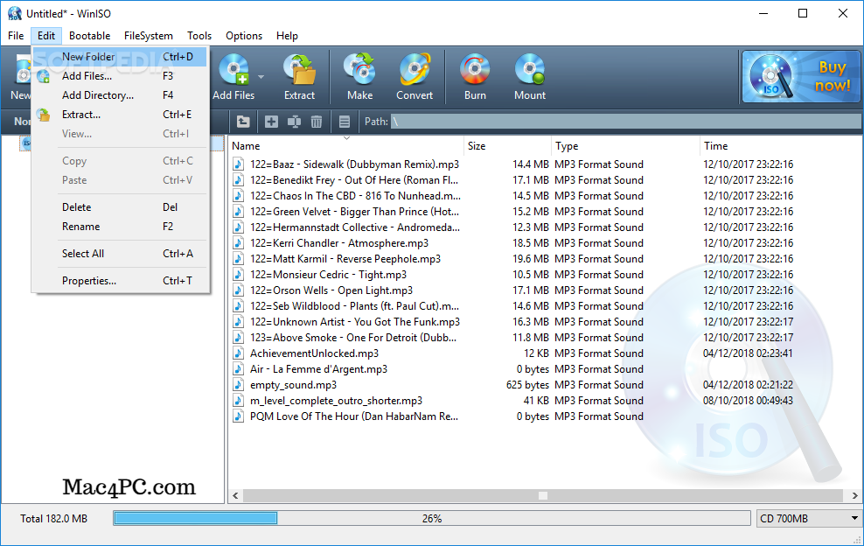Click the Green Velvet track's file icon
Viewport: 864px width, 546px height.
click(x=238, y=211)
